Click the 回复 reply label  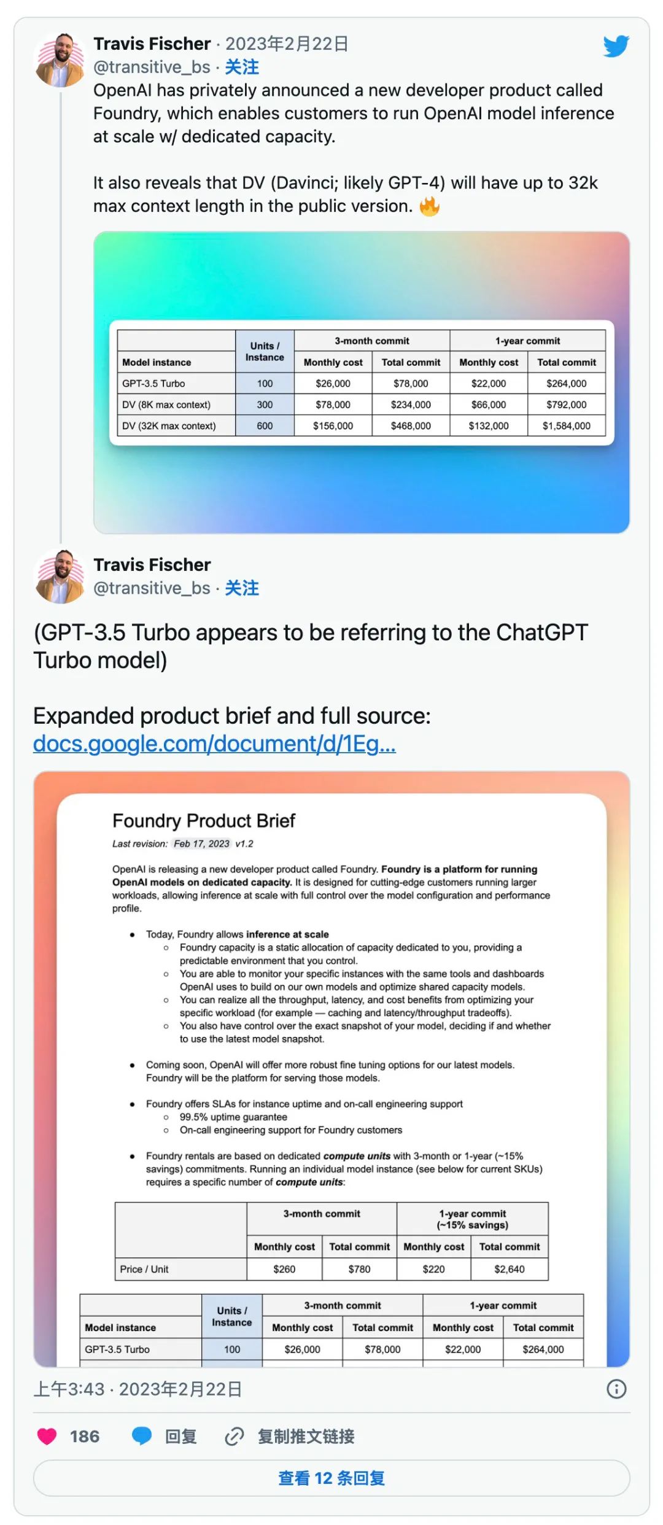pyautogui.click(x=181, y=1437)
